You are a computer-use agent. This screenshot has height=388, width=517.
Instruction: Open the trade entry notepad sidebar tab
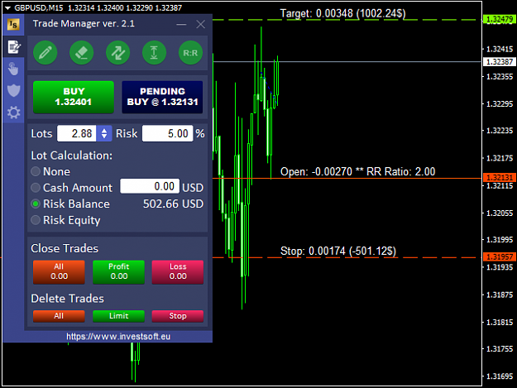[x=13, y=47]
